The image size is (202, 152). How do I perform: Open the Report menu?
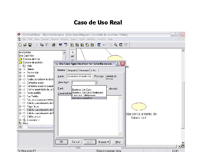coord(64,39)
